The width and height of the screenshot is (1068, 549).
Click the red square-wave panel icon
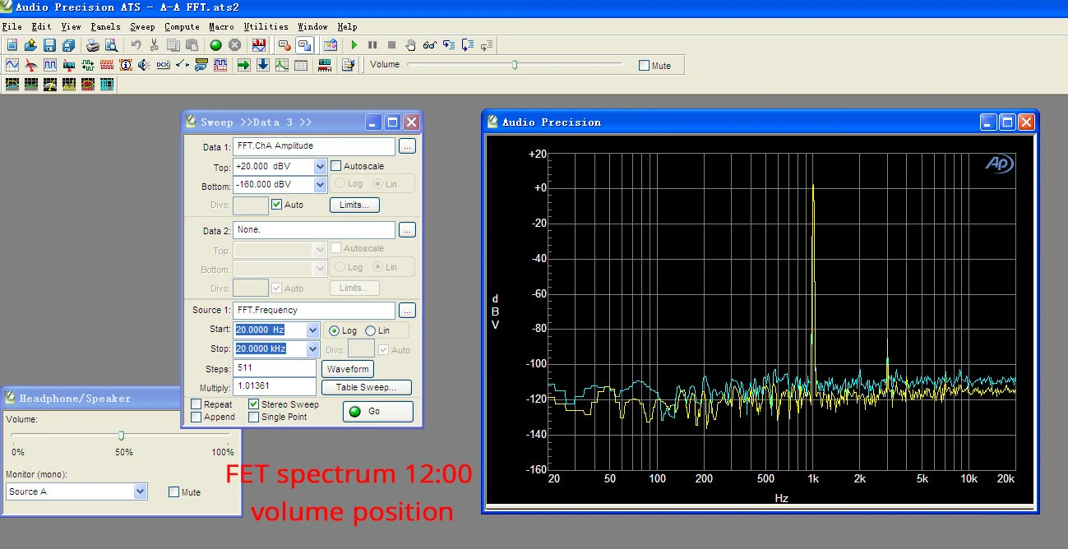pyautogui.click(x=107, y=65)
